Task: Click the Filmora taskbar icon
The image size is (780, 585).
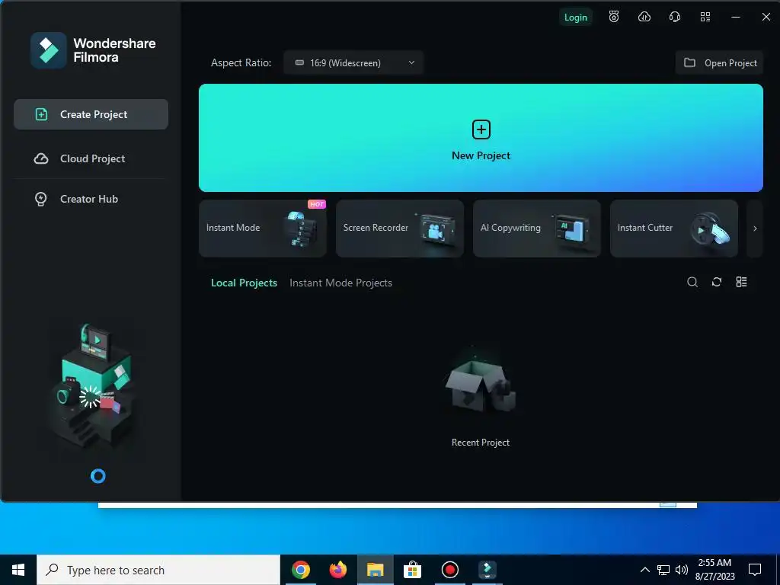Action: pos(487,570)
